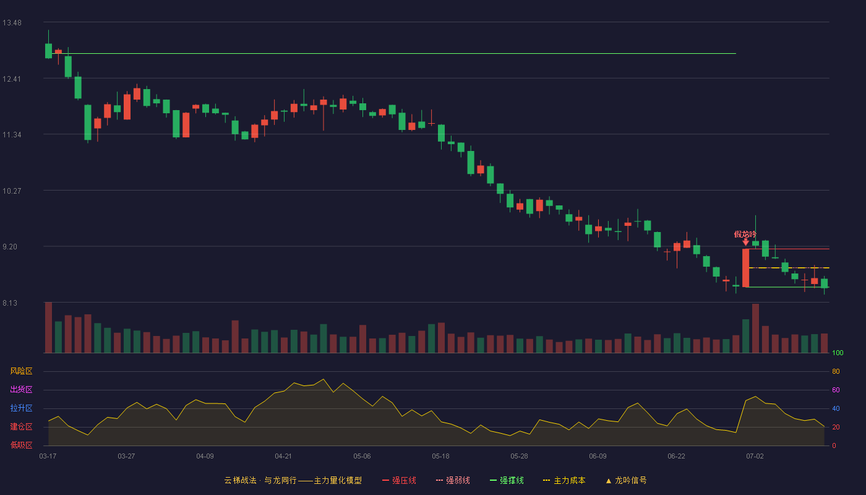Select the 出货区 zone label
Image resolution: width=866 pixels, height=495 pixels.
click(x=21, y=390)
